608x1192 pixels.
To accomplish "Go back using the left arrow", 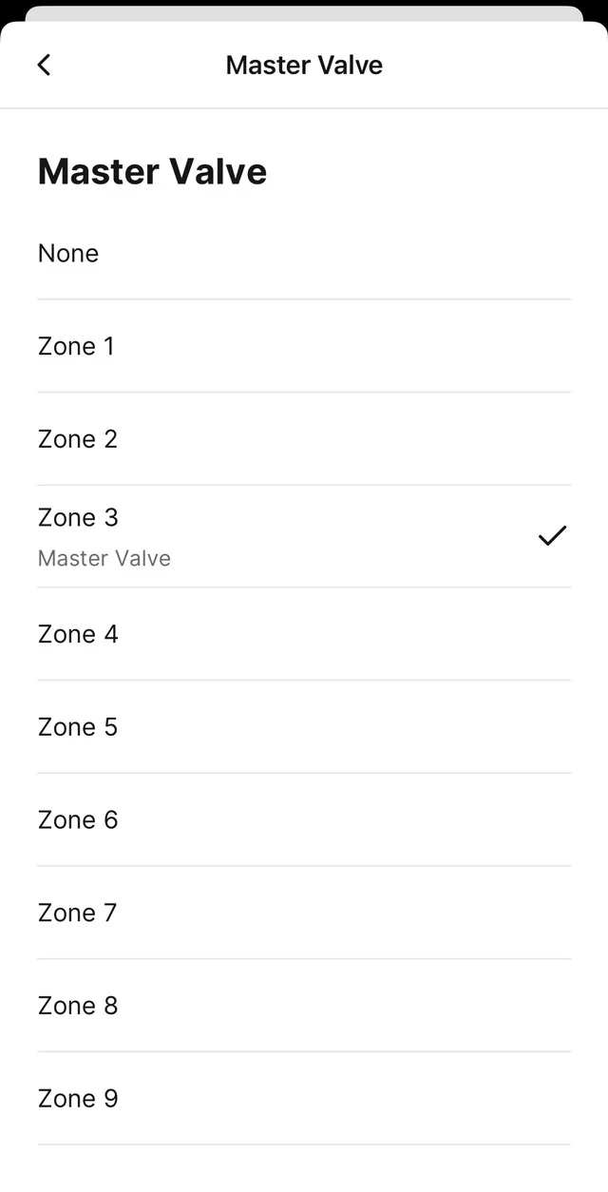I will [44, 65].
